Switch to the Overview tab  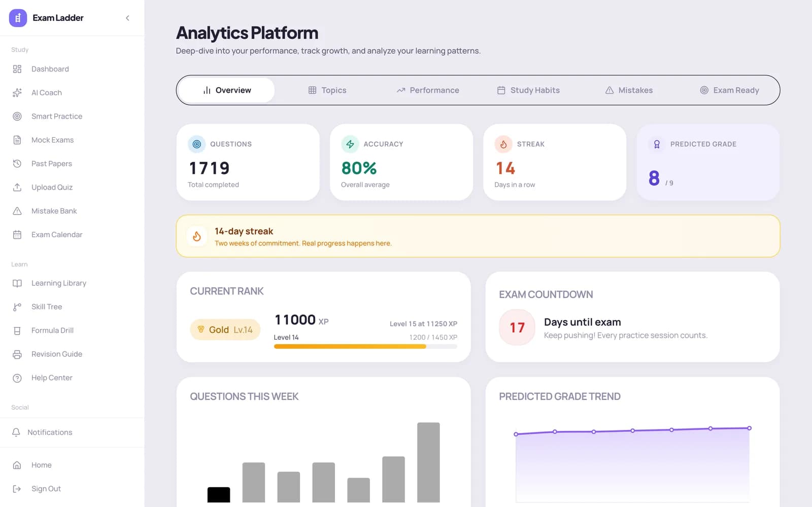coord(226,90)
